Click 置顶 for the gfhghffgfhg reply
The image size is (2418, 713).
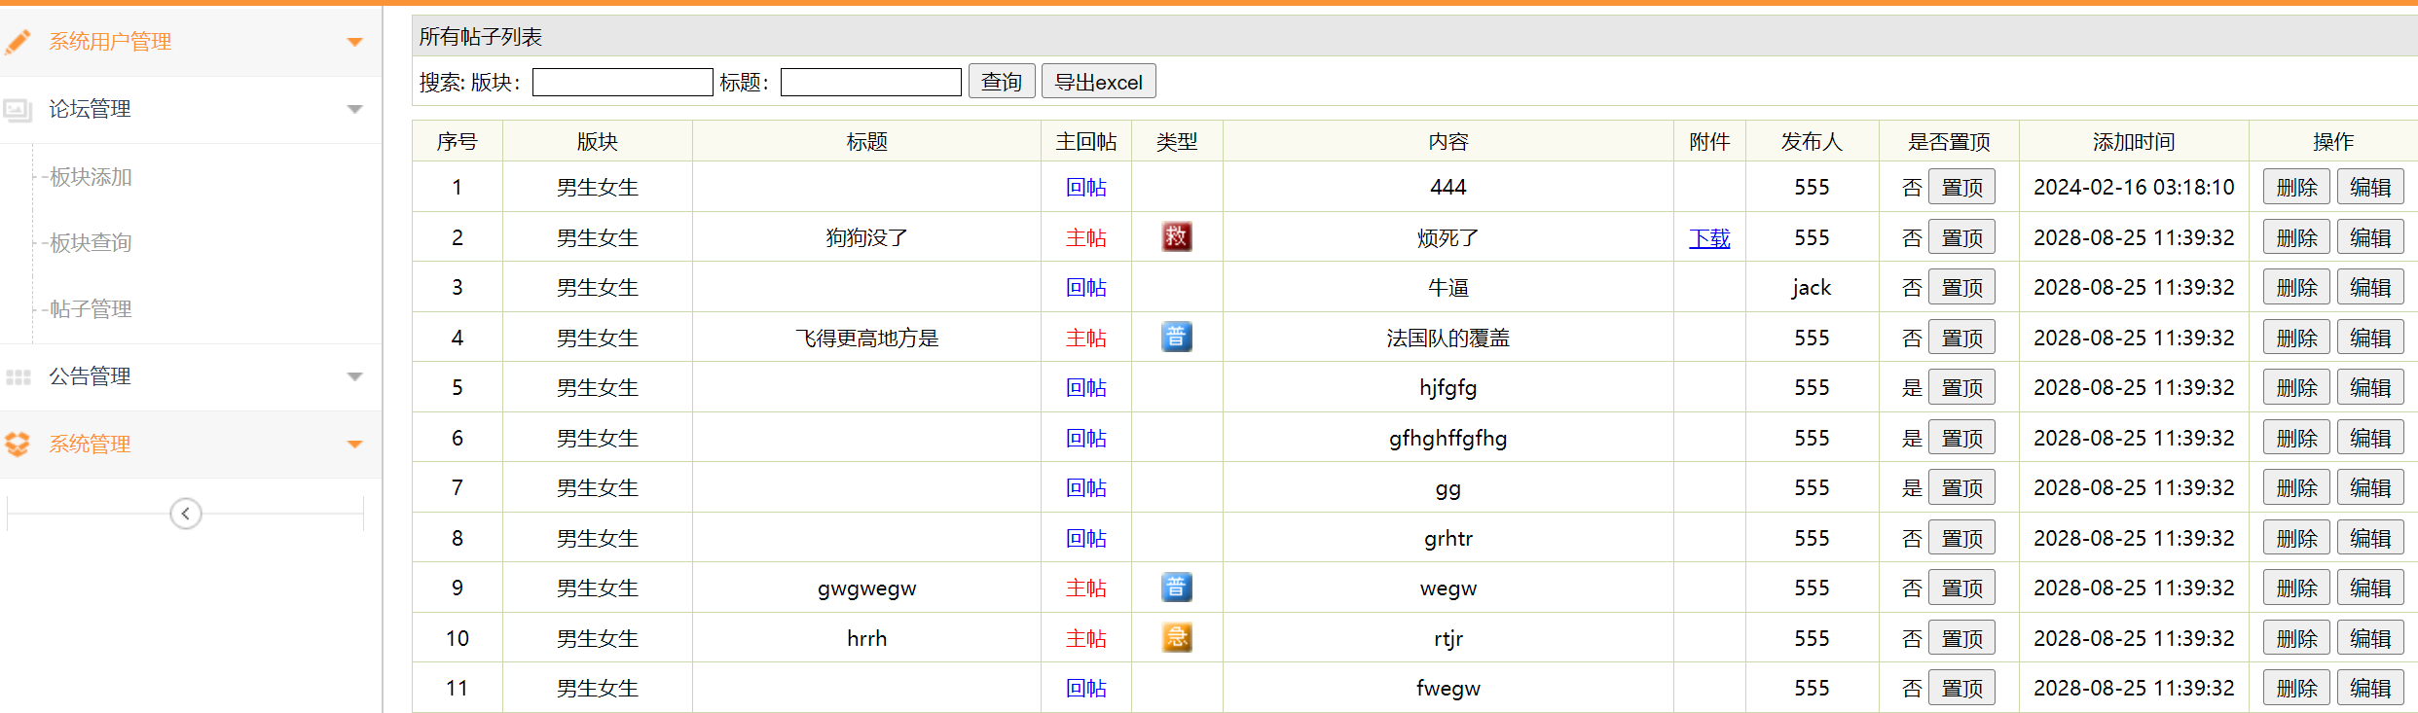pyautogui.click(x=1961, y=438)
